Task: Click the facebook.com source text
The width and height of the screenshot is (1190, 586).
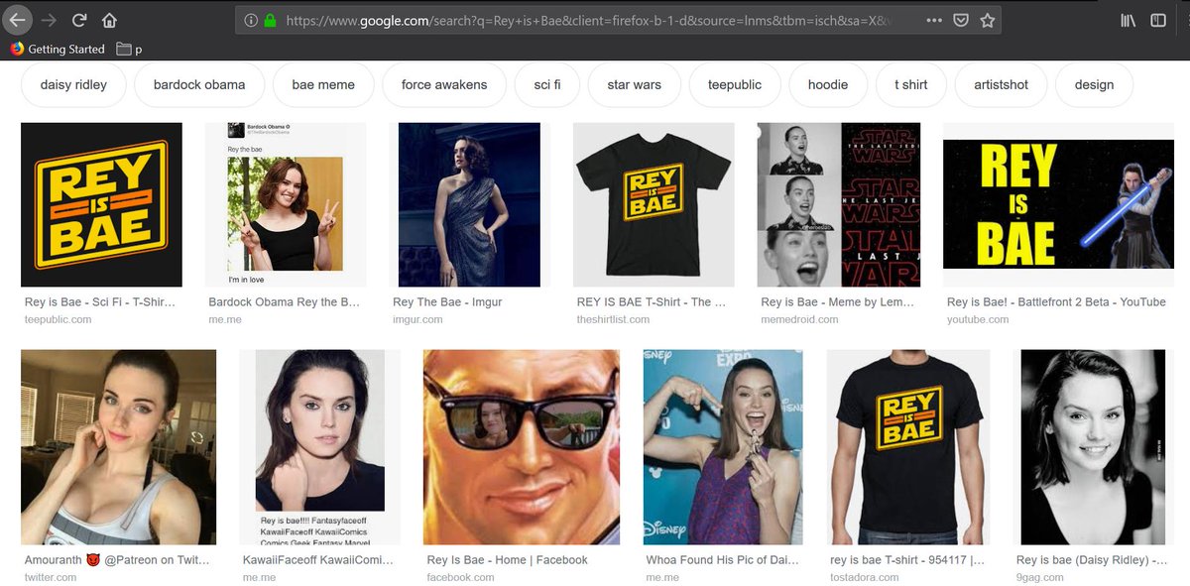Action: [460, 577]
